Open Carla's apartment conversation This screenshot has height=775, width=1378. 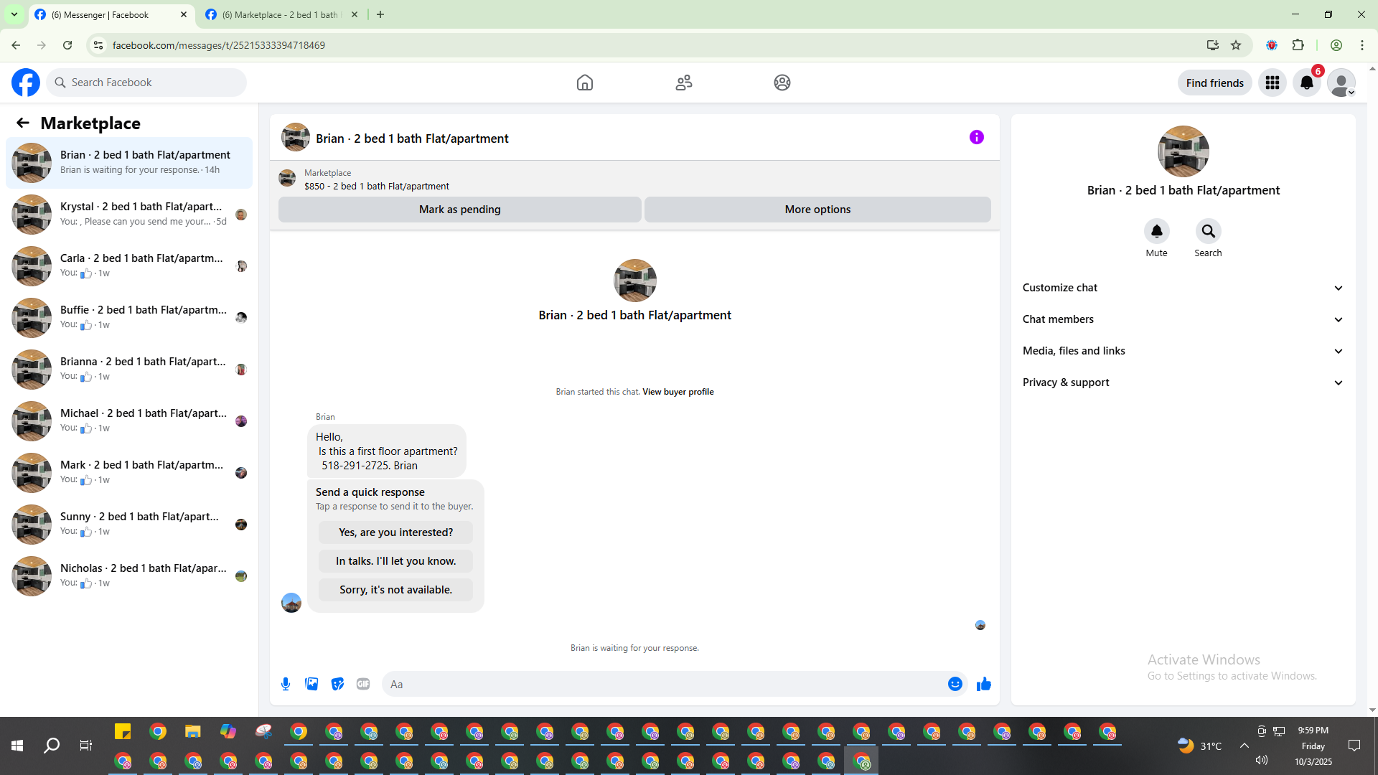pos(129,266)
